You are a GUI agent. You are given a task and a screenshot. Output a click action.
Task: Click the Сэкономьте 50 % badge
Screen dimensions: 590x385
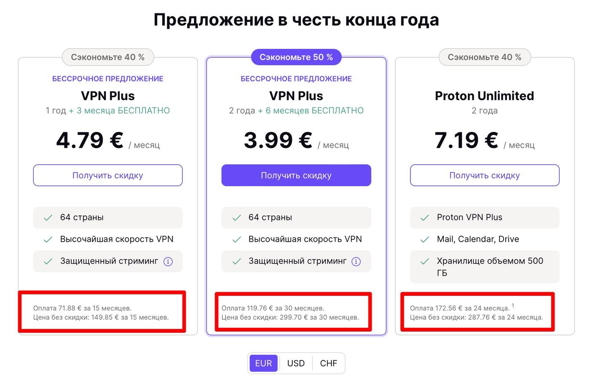click(296, 57)
